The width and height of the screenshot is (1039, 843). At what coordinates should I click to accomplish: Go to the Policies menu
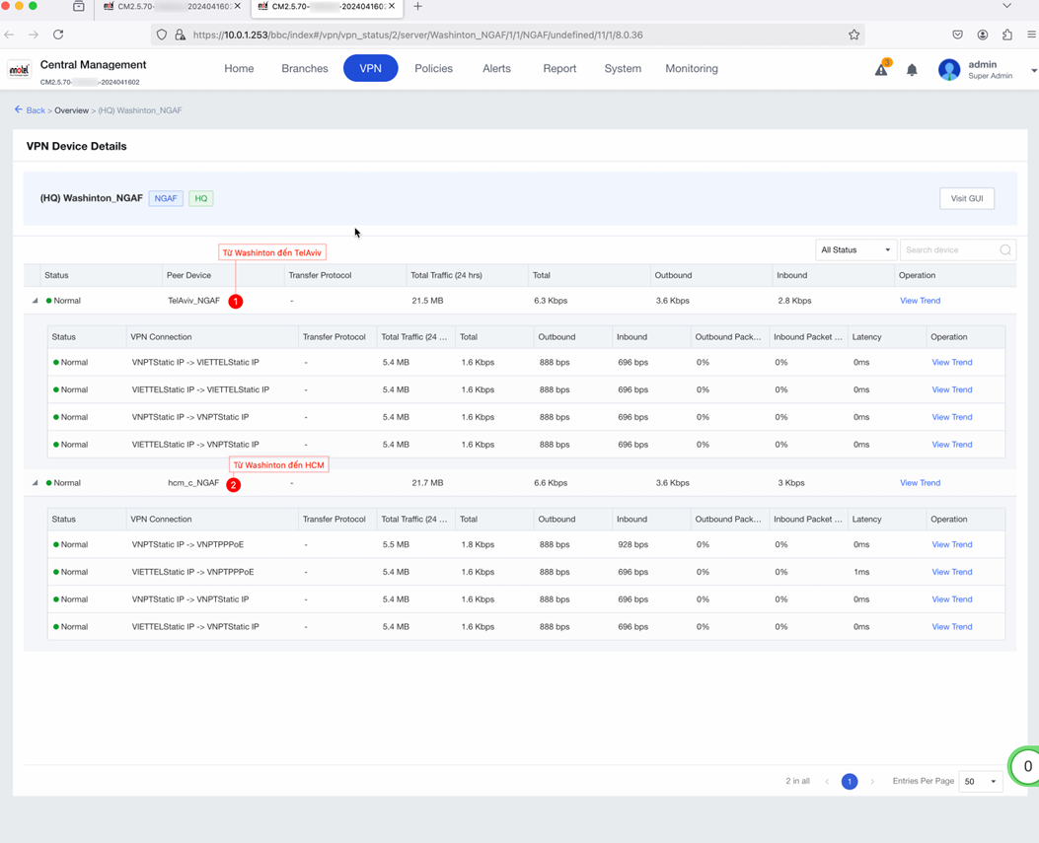pyautogui.click(x=433, y=68)
